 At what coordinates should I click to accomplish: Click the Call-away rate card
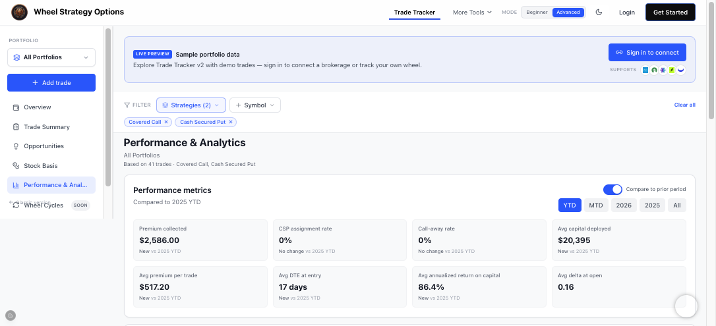point(479,240)
